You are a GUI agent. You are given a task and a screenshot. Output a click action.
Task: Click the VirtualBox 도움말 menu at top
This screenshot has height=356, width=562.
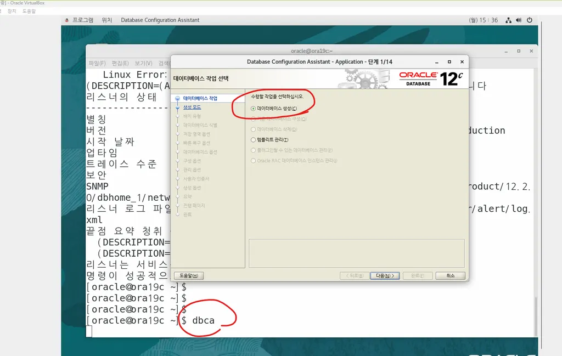(x=29, y=11)
